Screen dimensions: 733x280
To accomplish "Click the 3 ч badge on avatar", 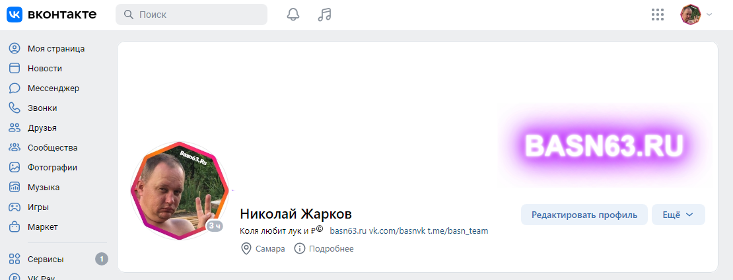I will (x=215, y=227).
